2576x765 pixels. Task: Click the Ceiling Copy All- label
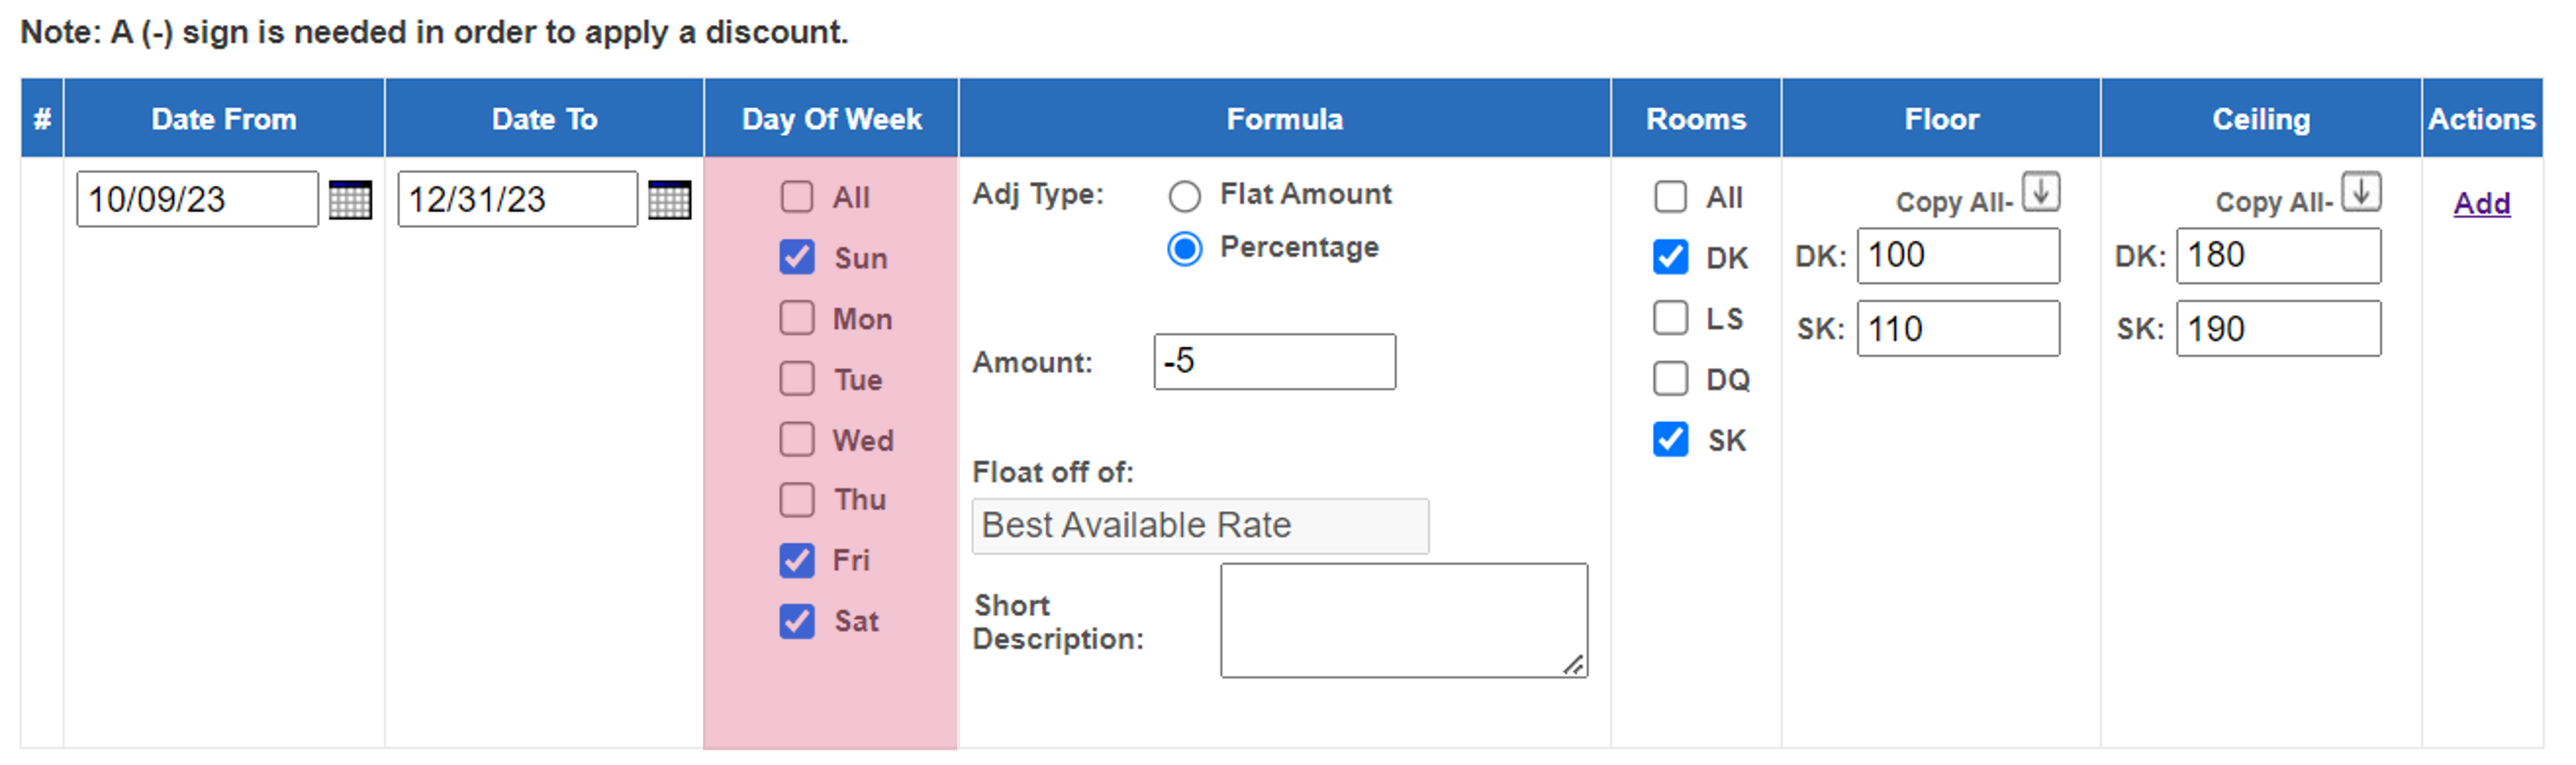point(2274,203)
